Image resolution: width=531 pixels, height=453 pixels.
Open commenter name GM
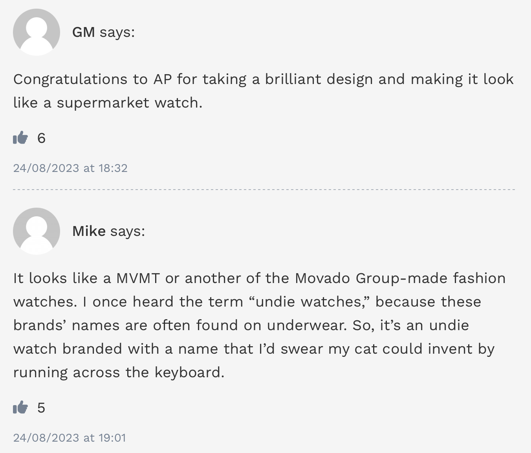[x=84, y=32]
